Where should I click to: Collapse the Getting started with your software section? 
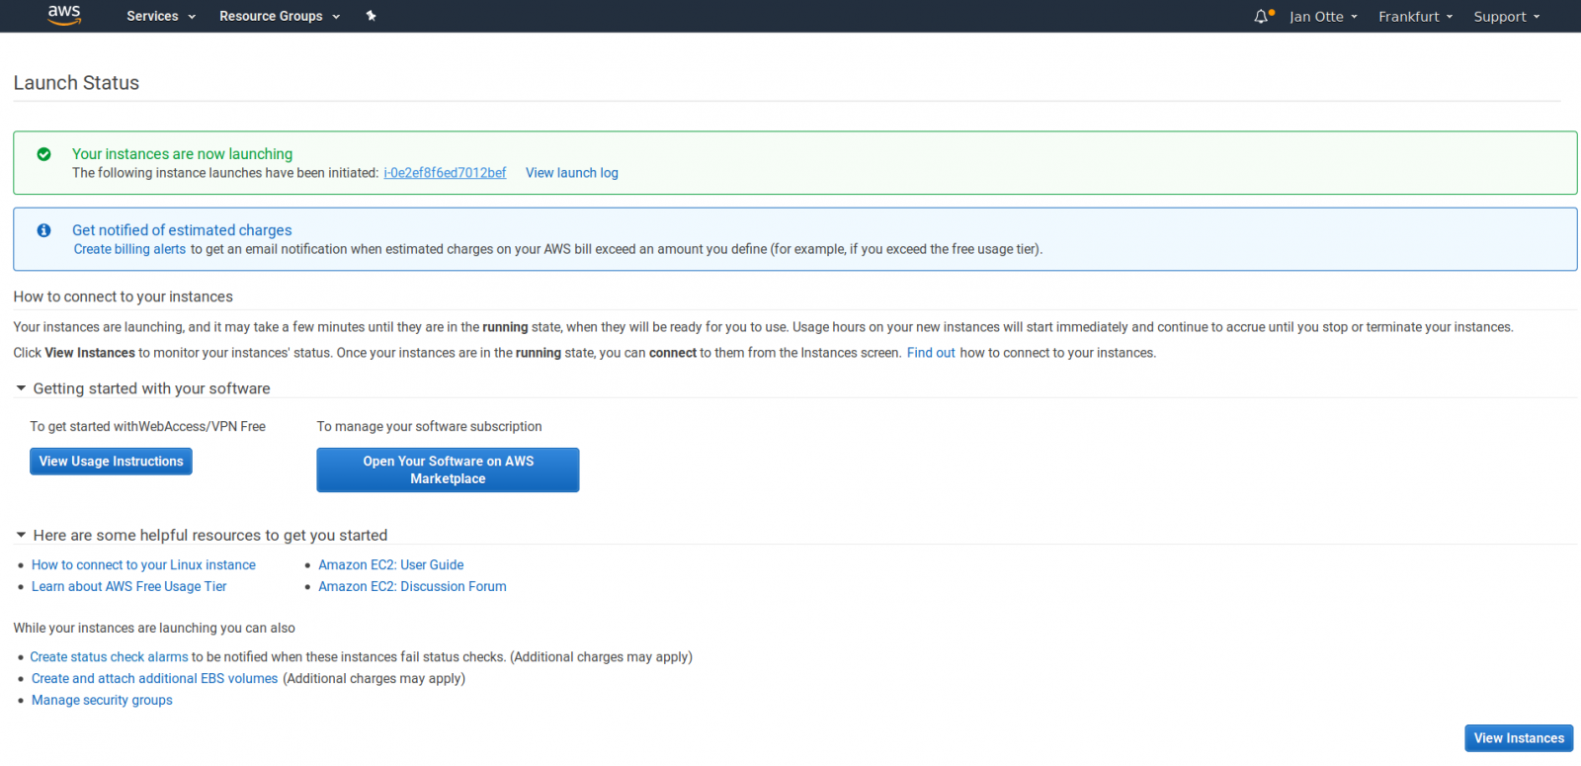click(x=21, y=388)
